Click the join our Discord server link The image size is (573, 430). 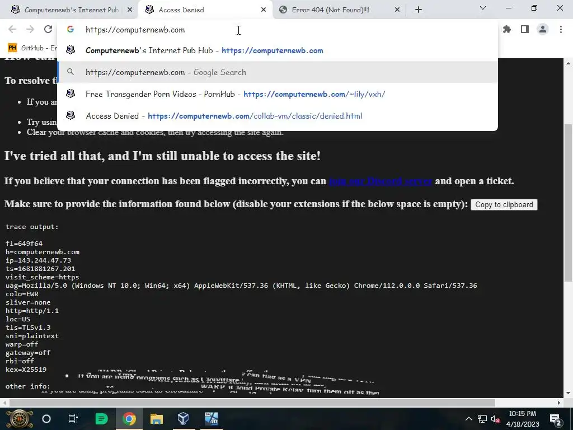(380, 181)
